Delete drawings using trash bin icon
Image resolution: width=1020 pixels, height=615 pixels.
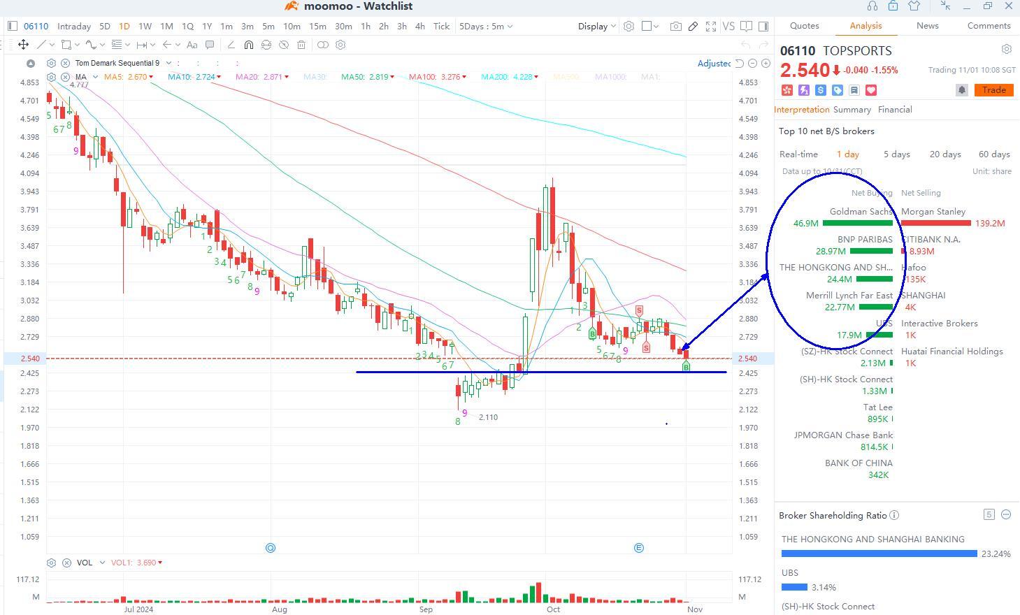pyautogui.click(x=301, y=45)
